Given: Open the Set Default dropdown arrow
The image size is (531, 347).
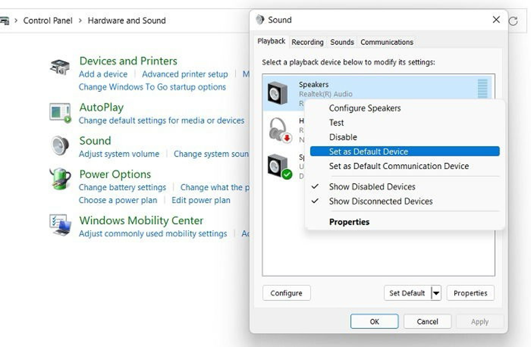Looking at the screenshot, I should pos(437,293).
